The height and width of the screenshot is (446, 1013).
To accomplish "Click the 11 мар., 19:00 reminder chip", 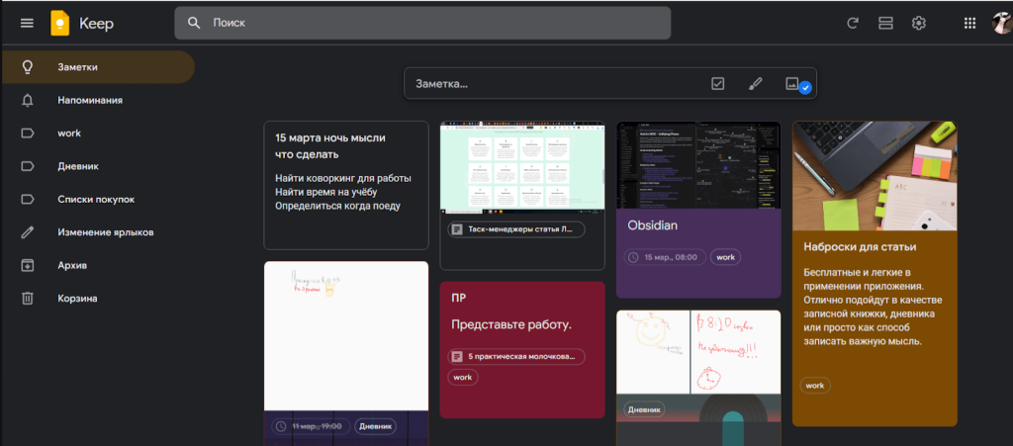I will 311,426.
